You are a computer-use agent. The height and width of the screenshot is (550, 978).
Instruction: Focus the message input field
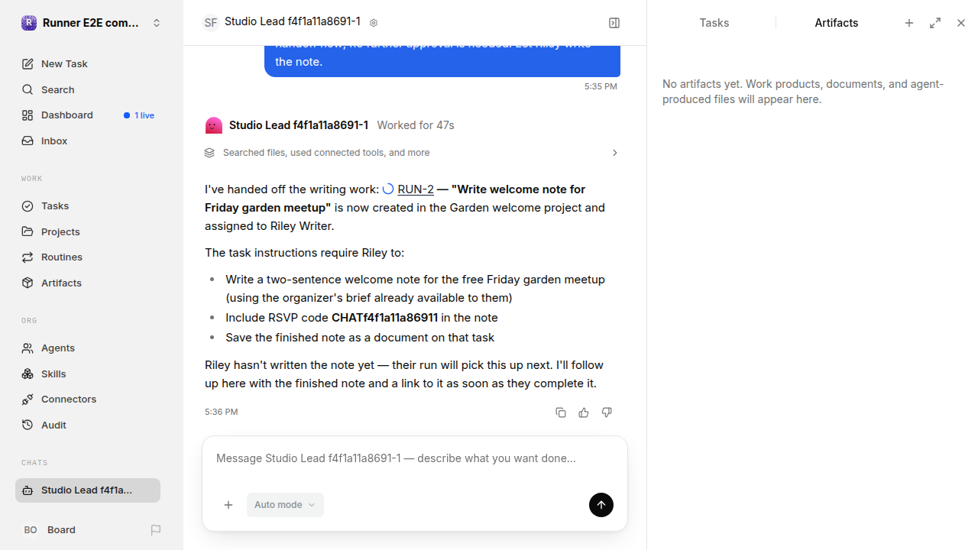click(x=415, y=458)
